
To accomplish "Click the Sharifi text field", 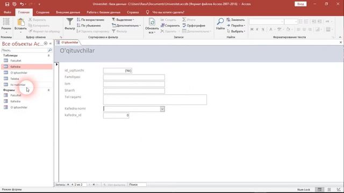I will [134, 91].
